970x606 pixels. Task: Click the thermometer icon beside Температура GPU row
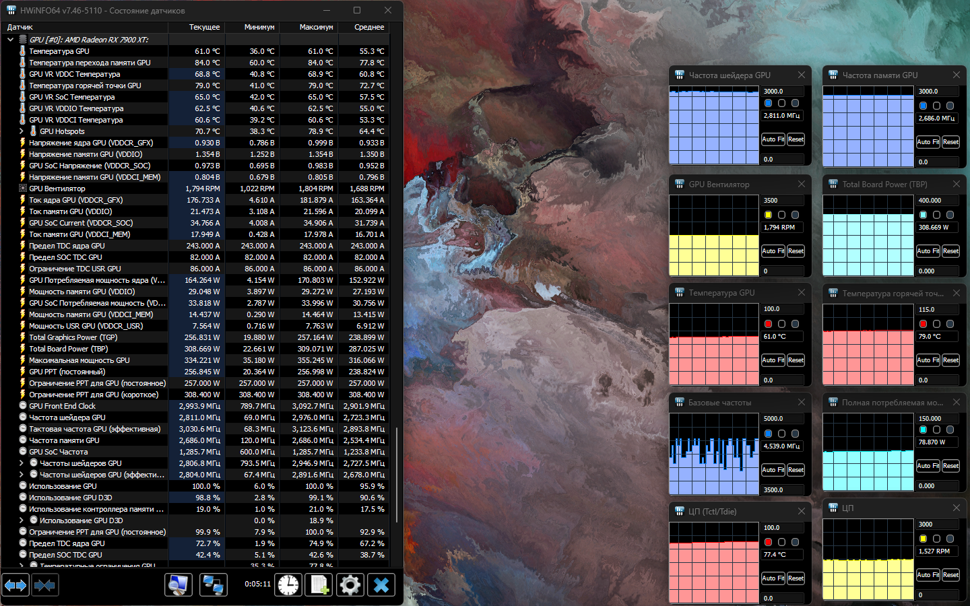23,51
